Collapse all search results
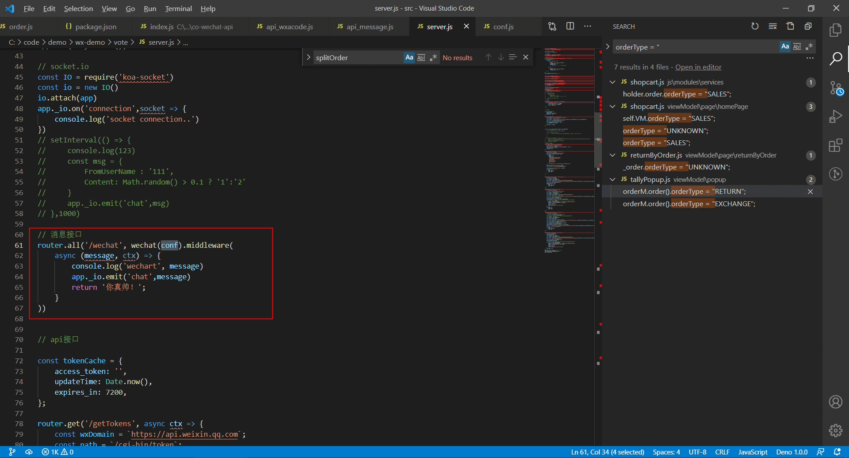 pyautogui.click(x=808, y=27)
